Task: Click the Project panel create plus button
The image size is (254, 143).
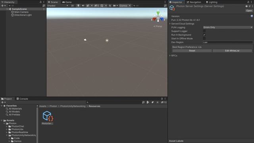Action: pos(2,102)
